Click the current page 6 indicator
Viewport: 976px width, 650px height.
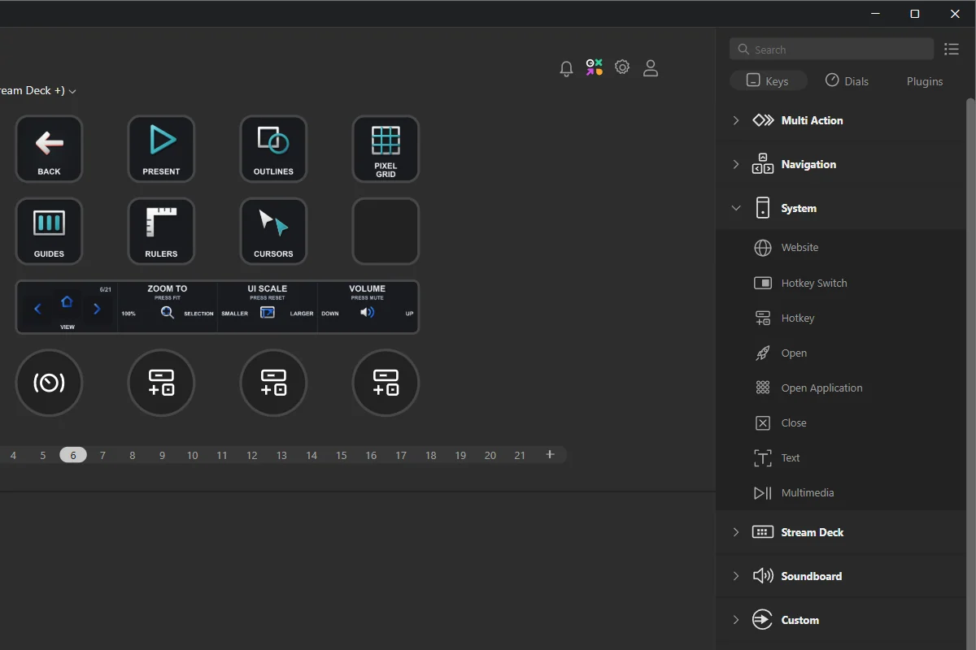coord(73,455)
